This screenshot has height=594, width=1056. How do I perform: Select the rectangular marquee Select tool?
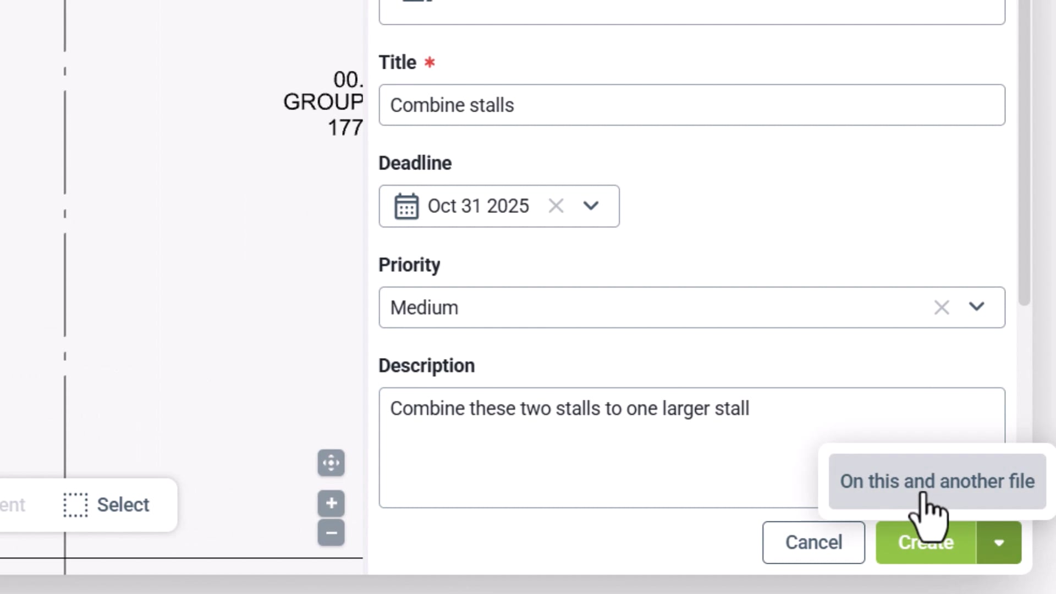coord(107,505)
